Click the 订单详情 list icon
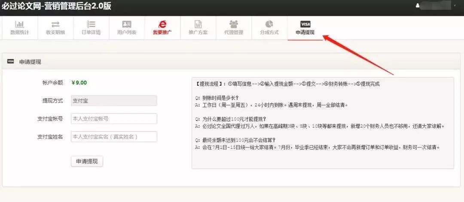The height and width of the screenshot is (202, 464). 91,24
